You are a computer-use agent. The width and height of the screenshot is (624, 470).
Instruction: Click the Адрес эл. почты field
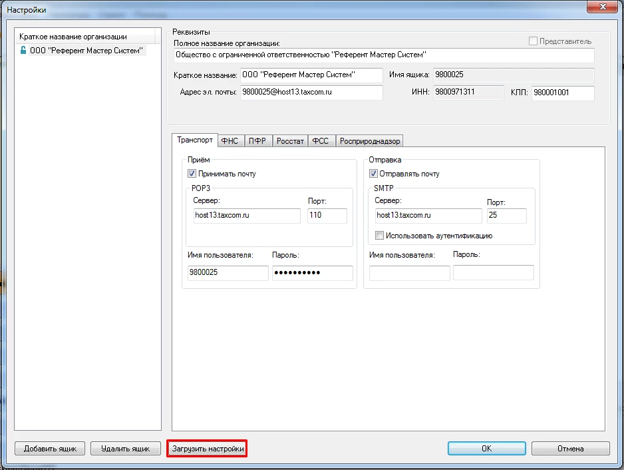[311, 93]
